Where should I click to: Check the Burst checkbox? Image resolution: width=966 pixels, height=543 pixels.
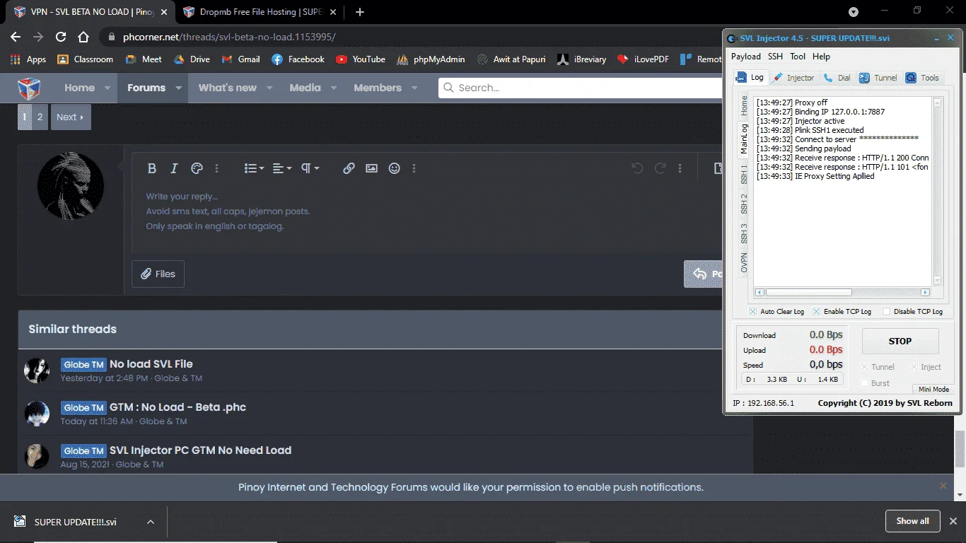point(864,383)
